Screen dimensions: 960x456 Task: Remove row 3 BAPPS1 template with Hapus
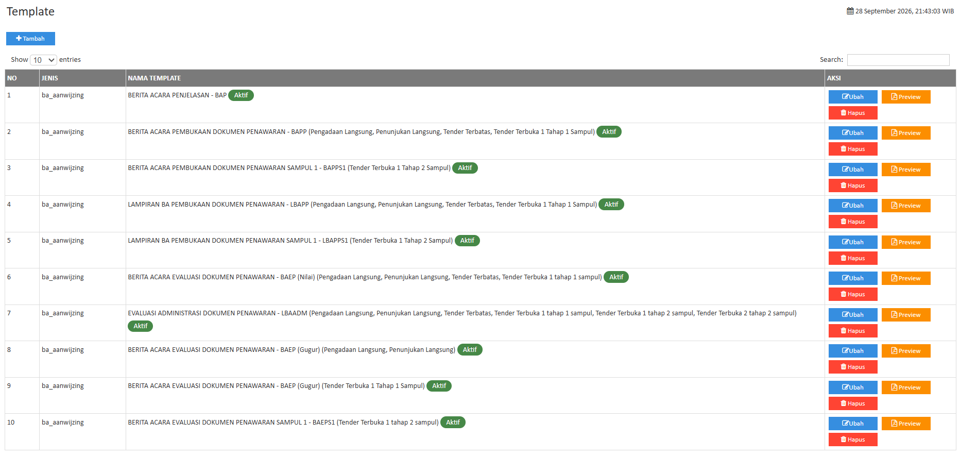[x=853, y=185]
